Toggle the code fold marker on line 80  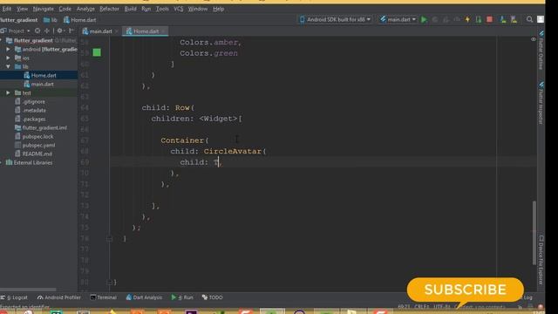pos(110,283)
